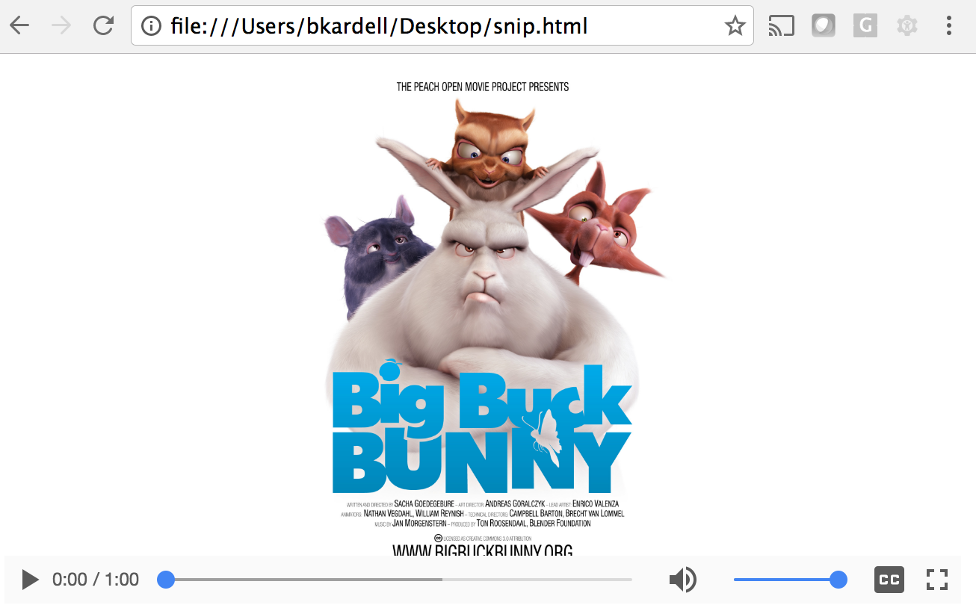Image resolution: width=976 pixels, height=608 pixels.
Task: Go back using browser back arrow
Action: pyautogui.click(x=19, y=25)
